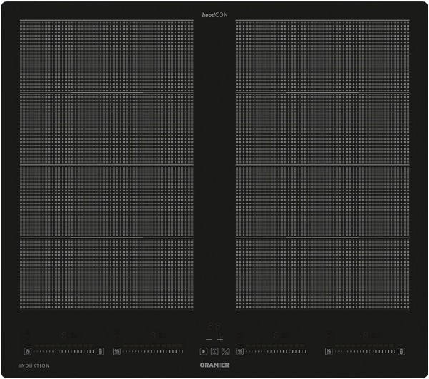Tap the child-lock key next to the power key
429x379 pixels.
pos(225,351)
